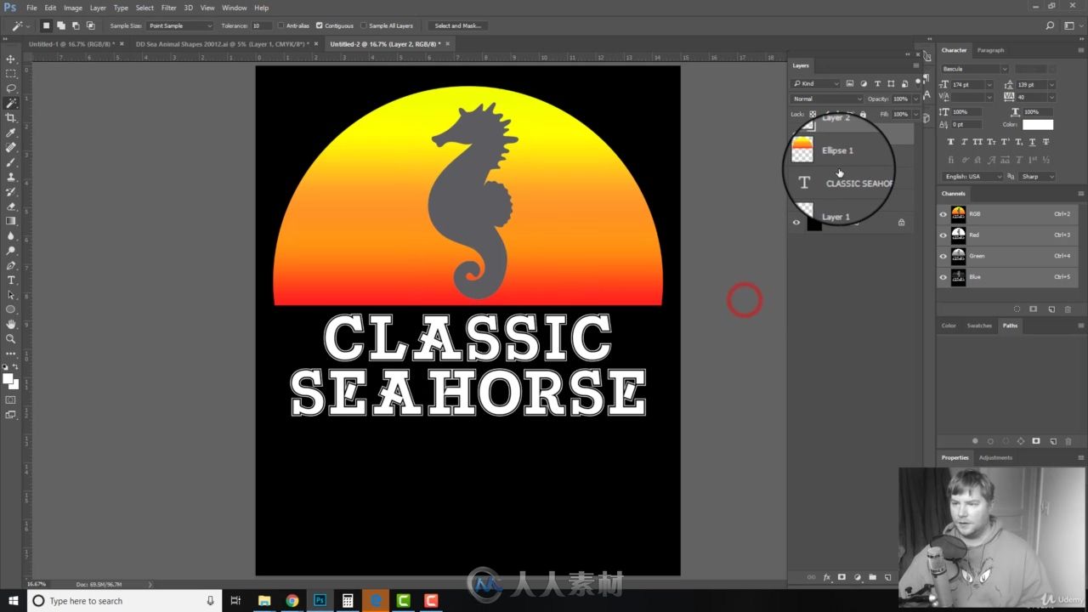Uncheck the Contiguous checkbox
1088x612 pixels.
tap(320, 25)
